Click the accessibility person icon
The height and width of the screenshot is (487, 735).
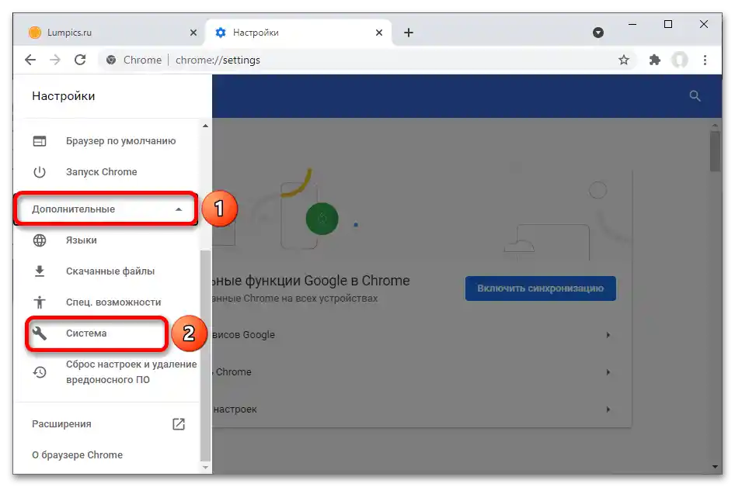[40, 302]
